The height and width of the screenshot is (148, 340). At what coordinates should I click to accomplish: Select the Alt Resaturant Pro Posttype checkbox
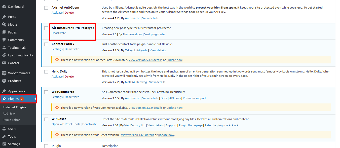(46, 28)
